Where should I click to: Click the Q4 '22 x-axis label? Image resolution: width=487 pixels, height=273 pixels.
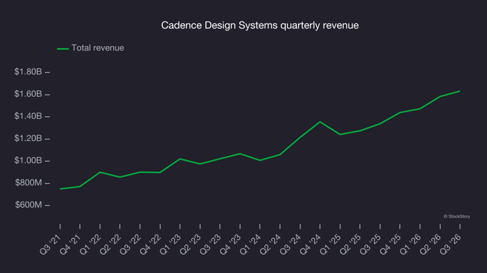coord(150,245)
